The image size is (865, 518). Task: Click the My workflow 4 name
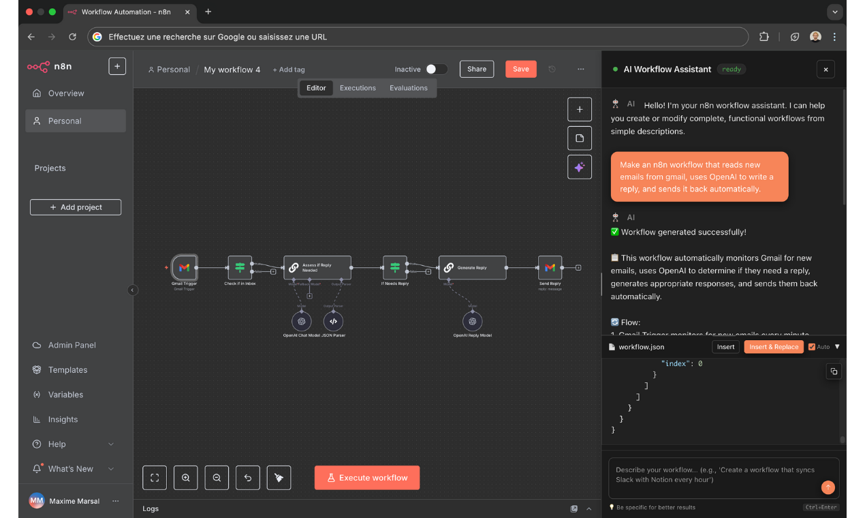click(232, 70)
